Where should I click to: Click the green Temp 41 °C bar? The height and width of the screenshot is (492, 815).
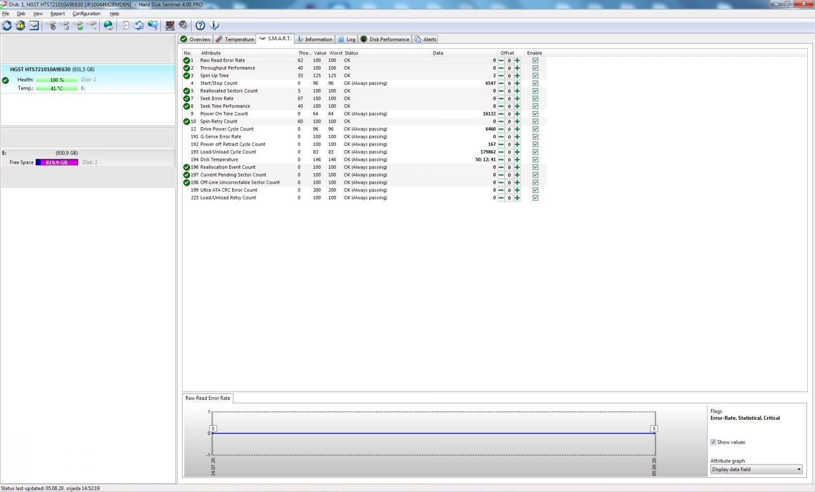(57, 89)
